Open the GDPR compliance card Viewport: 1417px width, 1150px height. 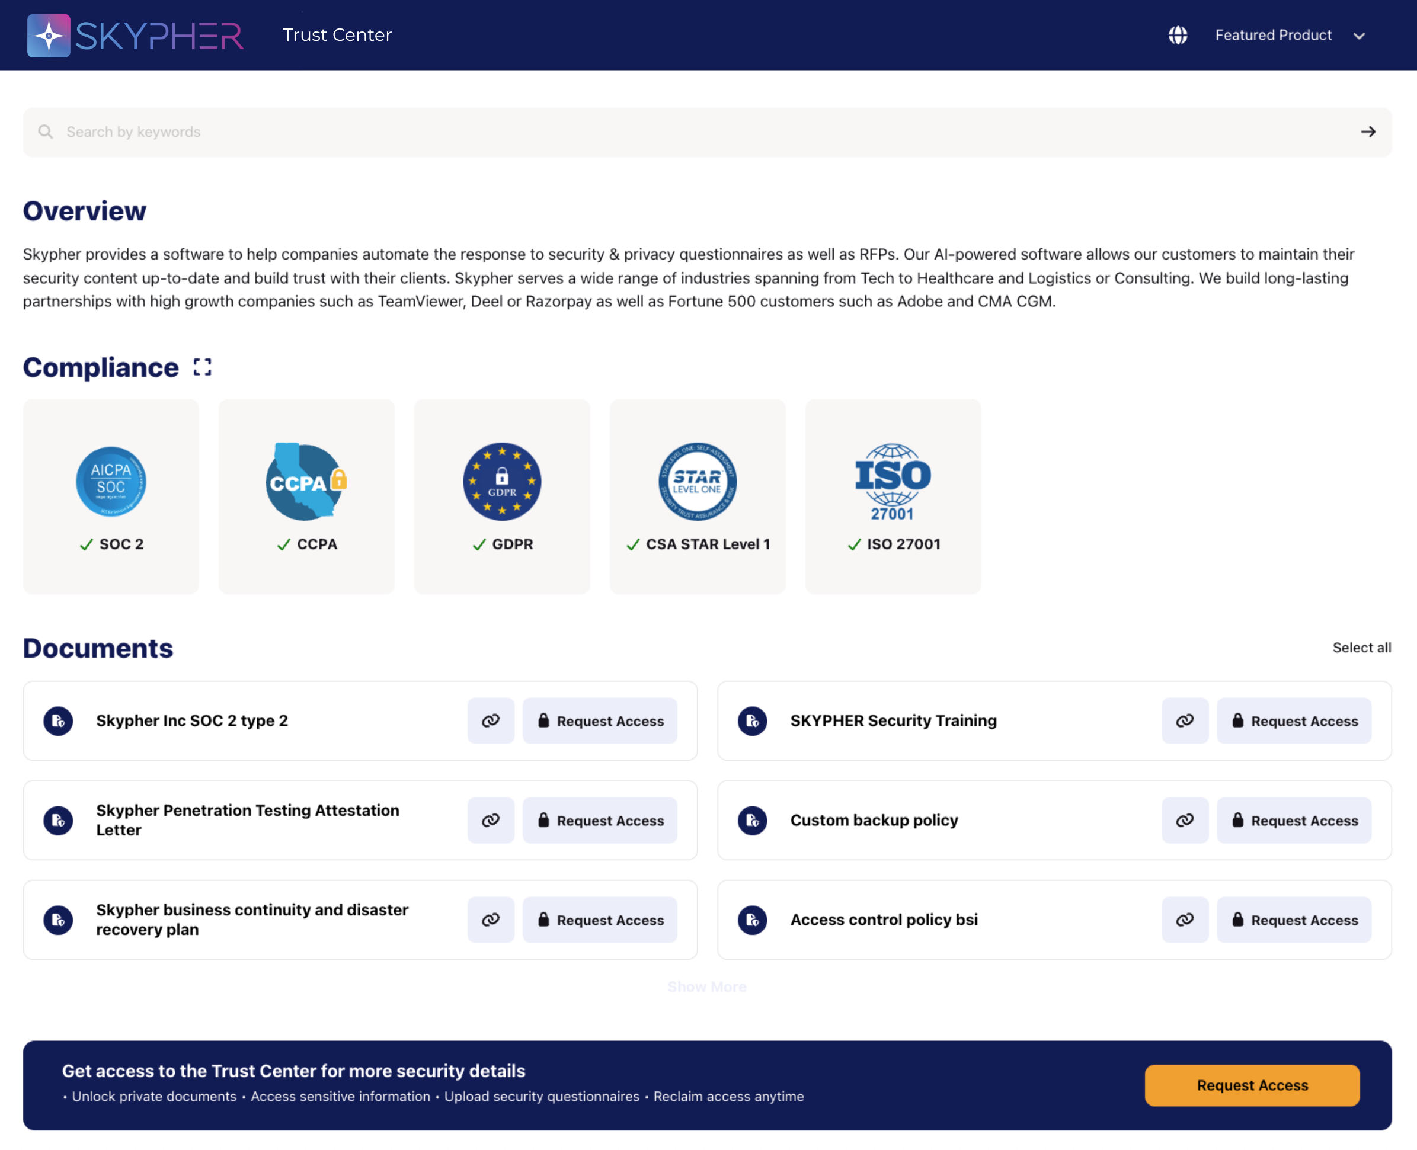pos(501,496)
